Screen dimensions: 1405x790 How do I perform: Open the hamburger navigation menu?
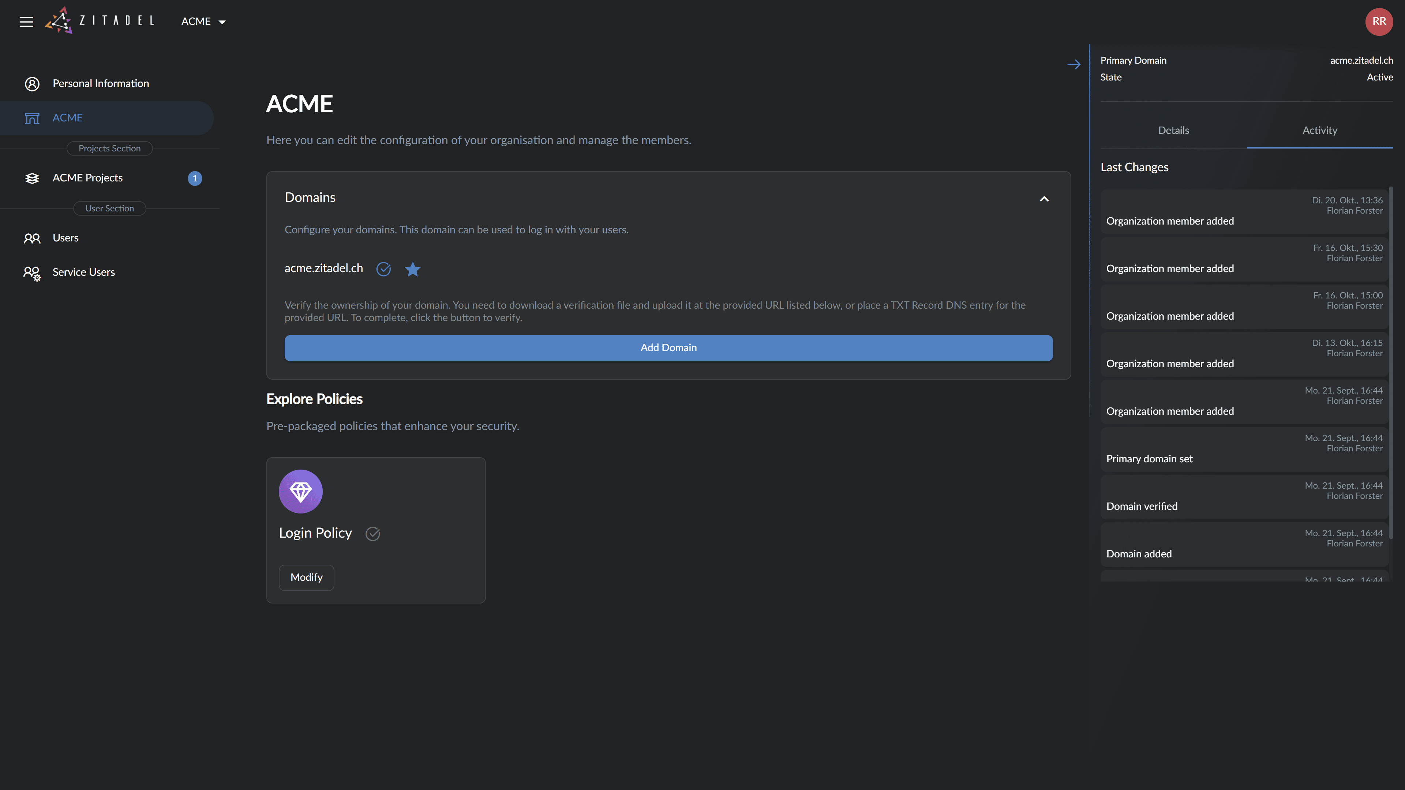click(26, 21)
